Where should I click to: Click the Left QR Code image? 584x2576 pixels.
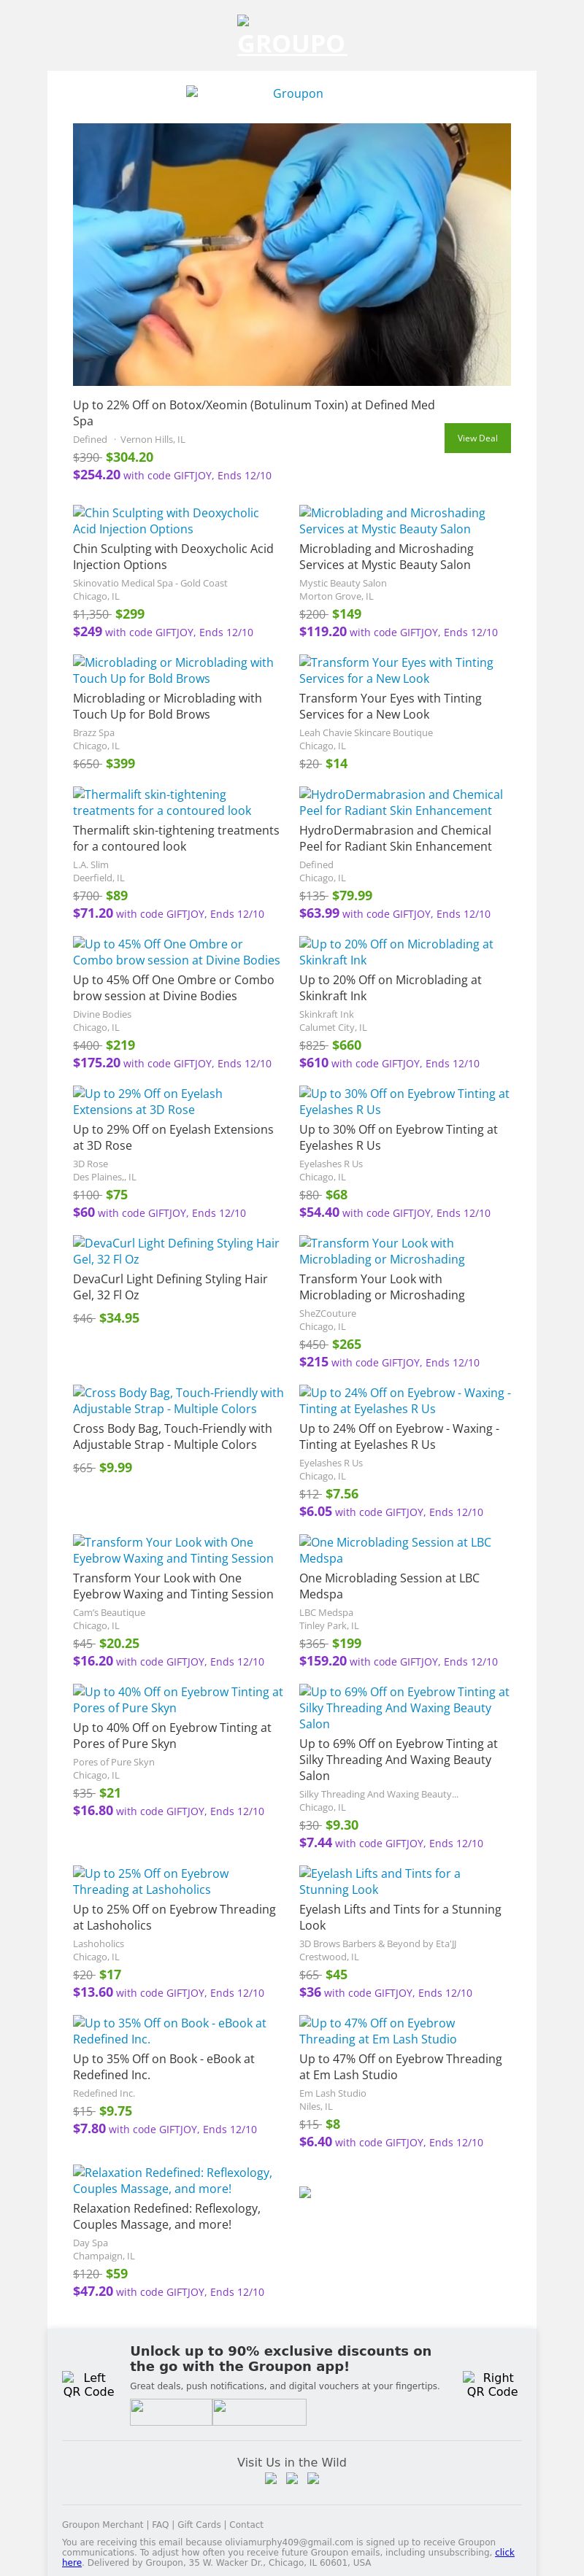[x=88, y=2384]
